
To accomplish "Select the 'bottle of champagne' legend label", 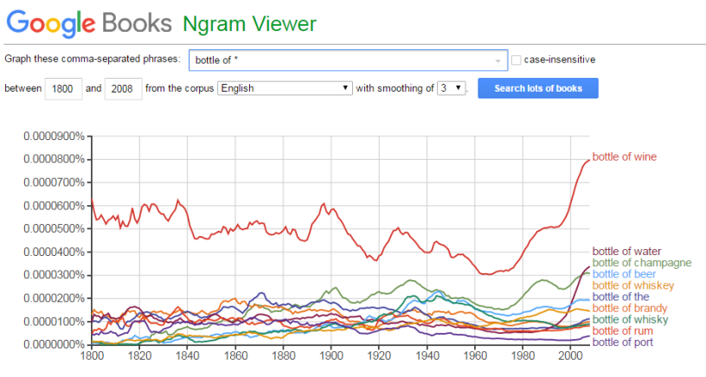I will (642, 263).
